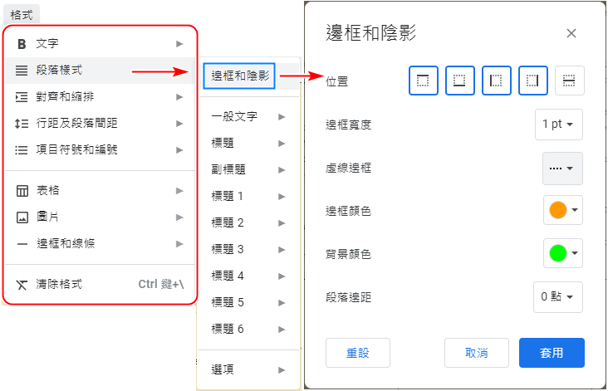Select 標題 5 style

tap(248, 303)
